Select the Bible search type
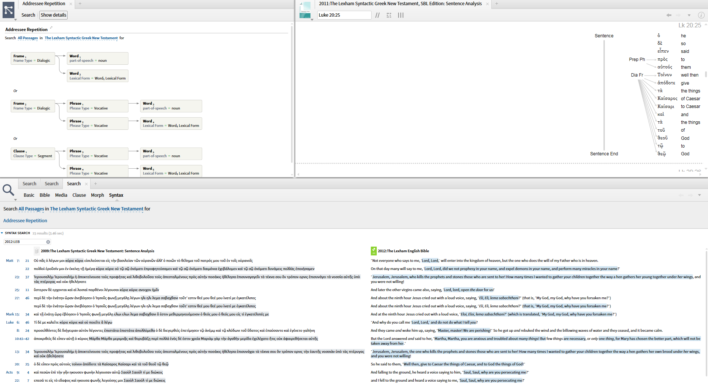This screenshot has width=708, height=385. tap(45, 195)
